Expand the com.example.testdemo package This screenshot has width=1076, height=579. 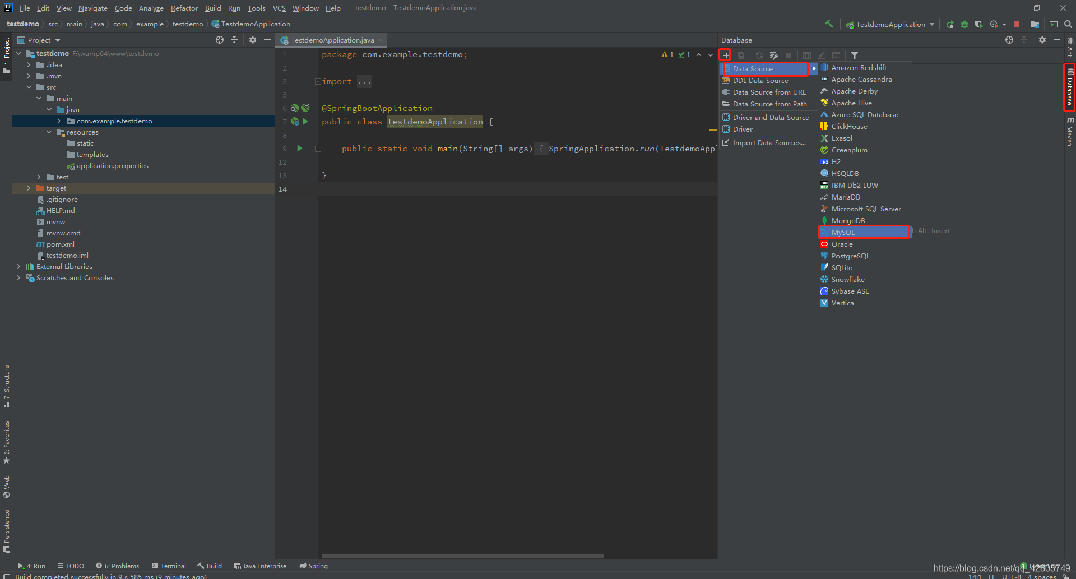[59, 121]
